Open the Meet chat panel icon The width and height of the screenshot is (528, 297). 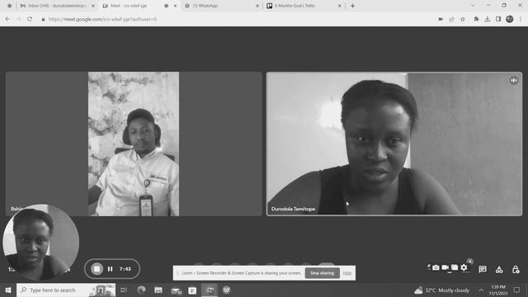coord(483,269)
